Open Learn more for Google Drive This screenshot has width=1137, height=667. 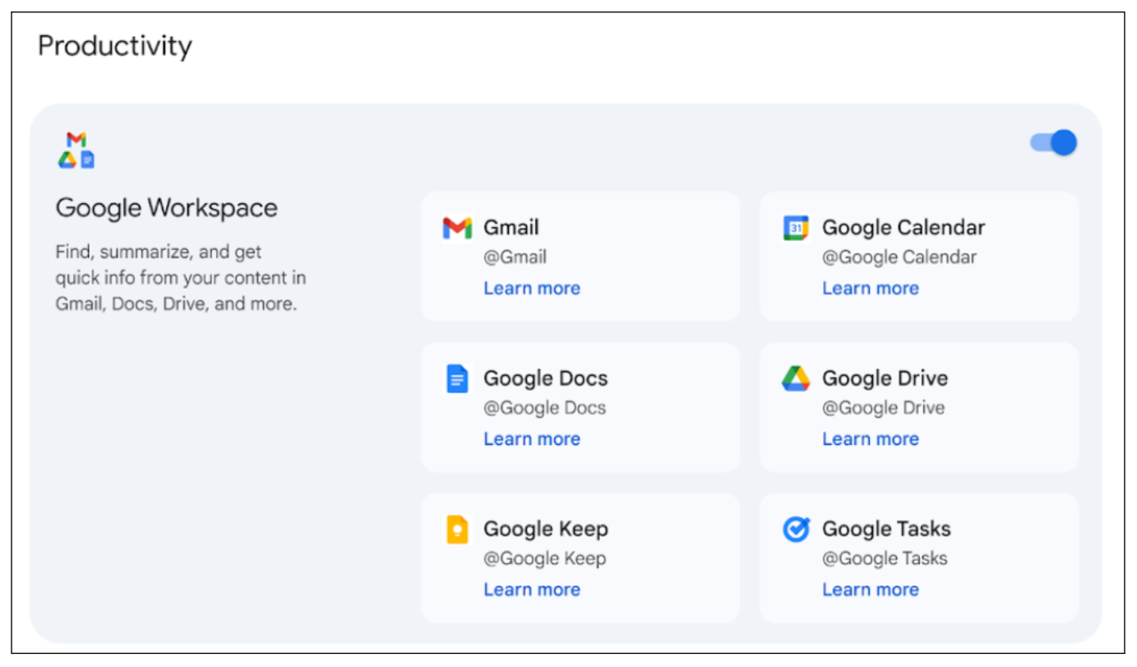click(871, 438)
